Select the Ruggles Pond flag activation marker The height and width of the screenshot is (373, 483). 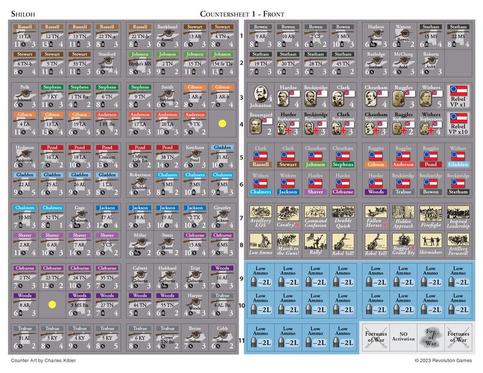(431, 156)
